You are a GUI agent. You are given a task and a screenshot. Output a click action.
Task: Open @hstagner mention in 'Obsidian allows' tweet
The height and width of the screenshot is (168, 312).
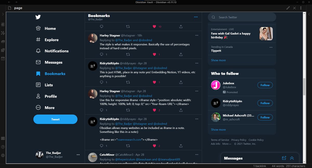point(140,124)
